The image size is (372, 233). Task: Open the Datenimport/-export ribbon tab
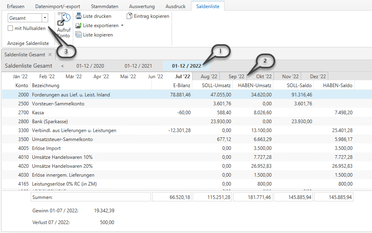[57, 6]
